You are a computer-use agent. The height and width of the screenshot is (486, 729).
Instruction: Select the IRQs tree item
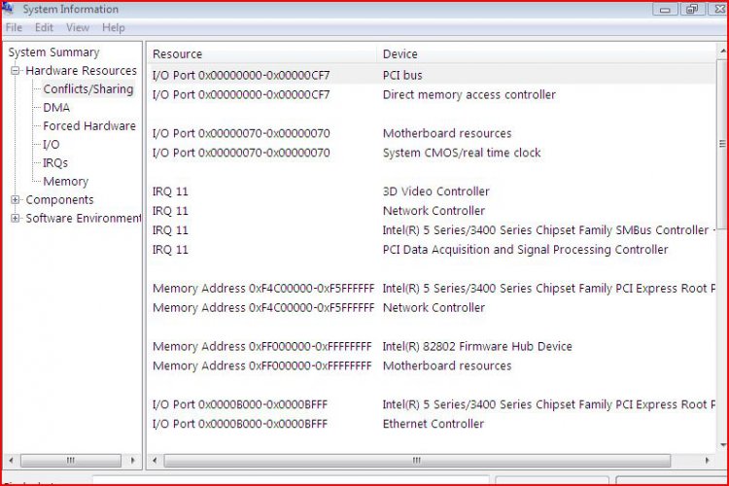point(55,163)
